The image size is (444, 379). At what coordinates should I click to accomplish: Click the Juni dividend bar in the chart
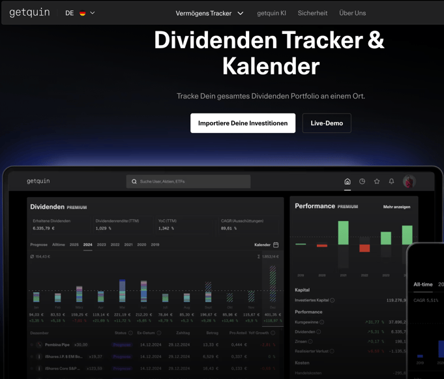coord(144,291)
